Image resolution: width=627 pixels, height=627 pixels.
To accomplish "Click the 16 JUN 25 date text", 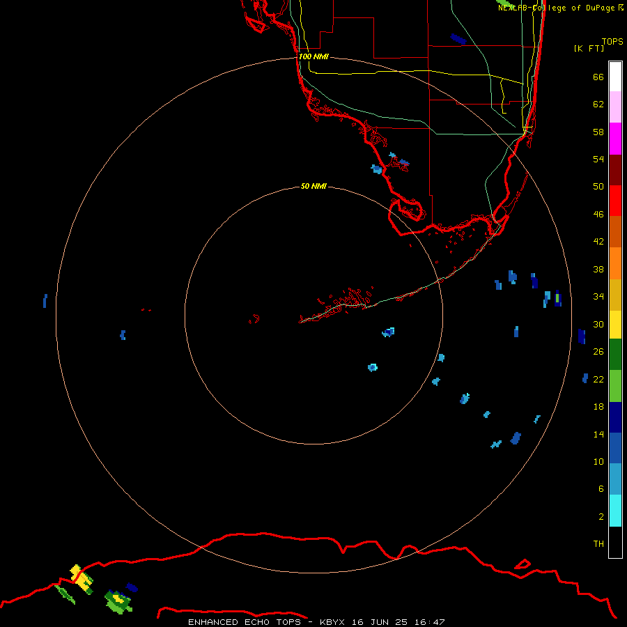I will 380,622.
